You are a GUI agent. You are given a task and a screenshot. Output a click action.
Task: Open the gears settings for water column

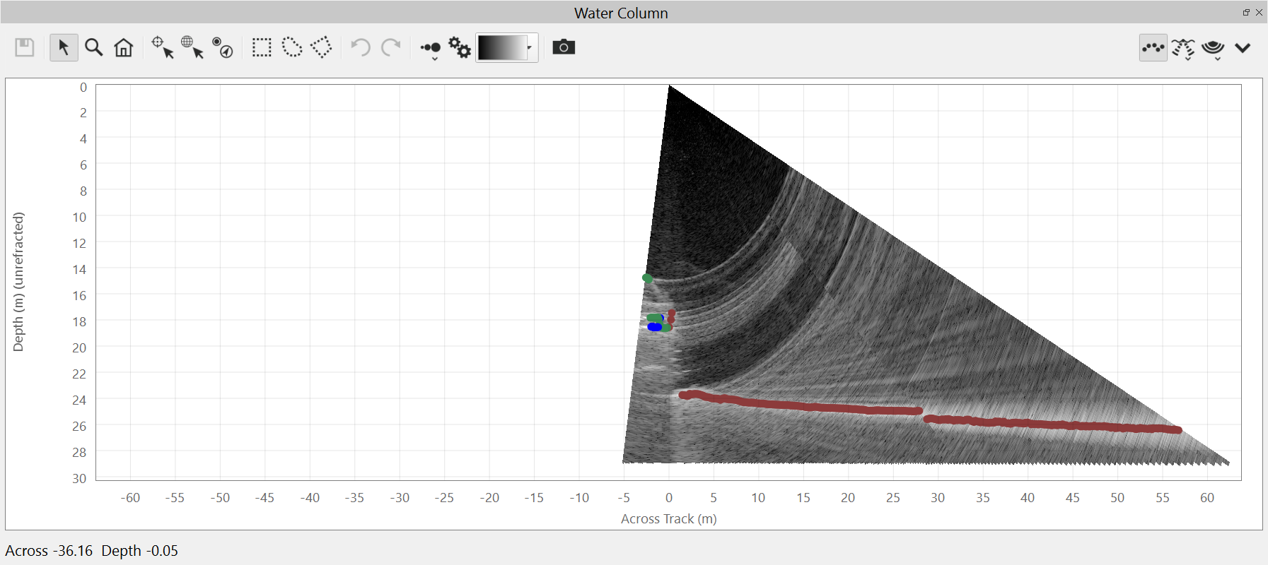(460, 48)
